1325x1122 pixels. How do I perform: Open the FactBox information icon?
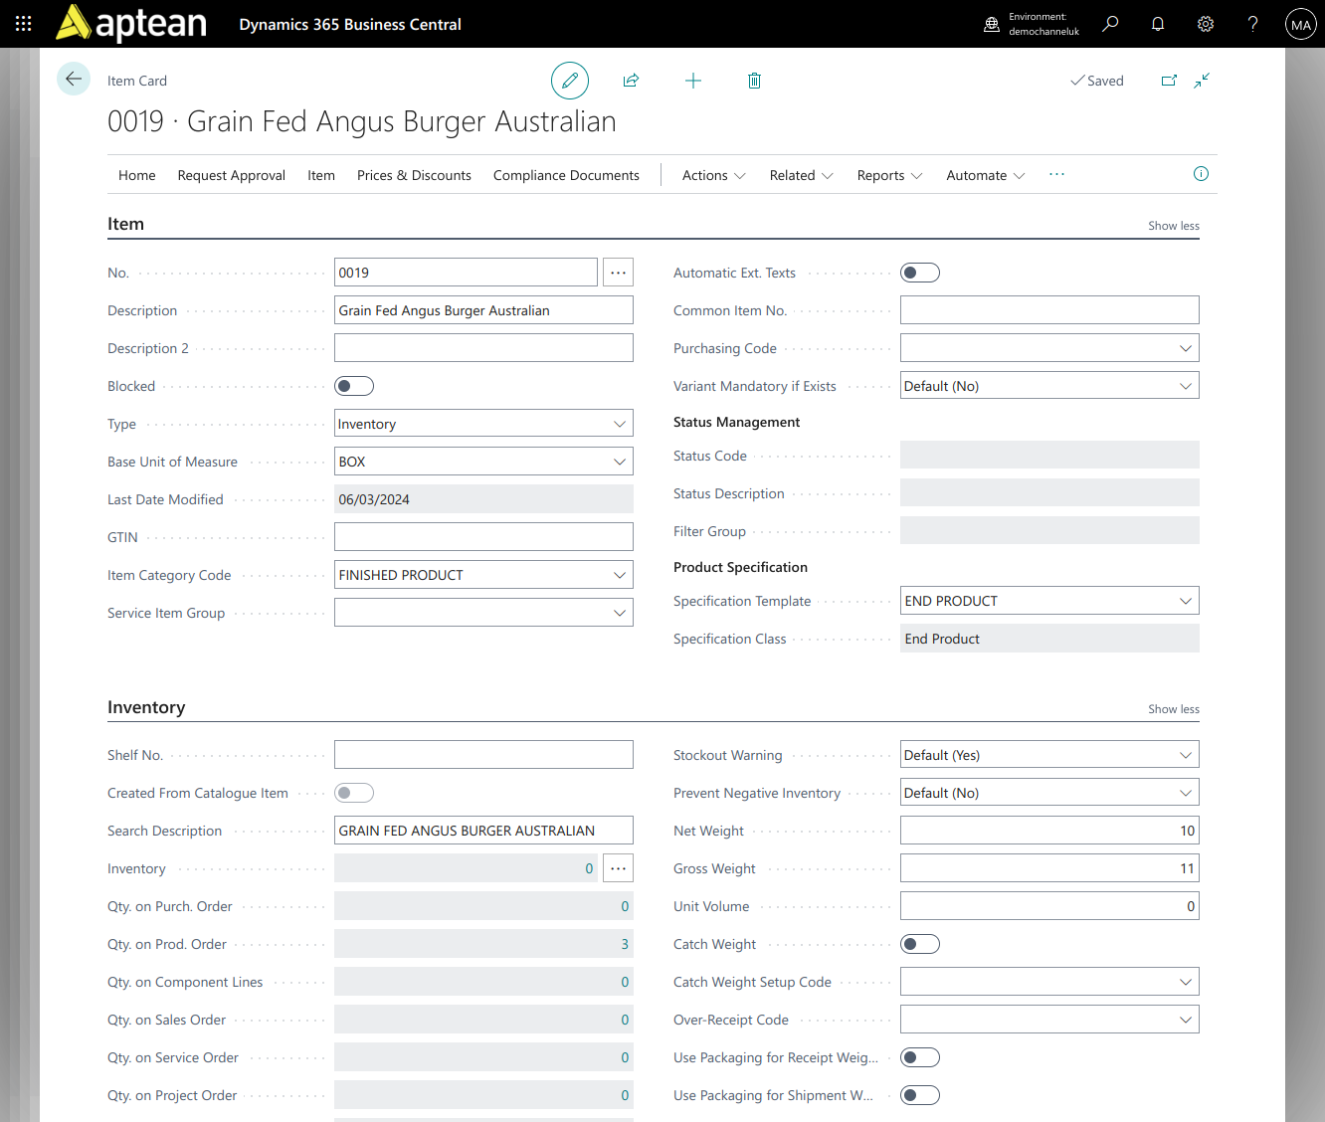(x=1201, y=174)
